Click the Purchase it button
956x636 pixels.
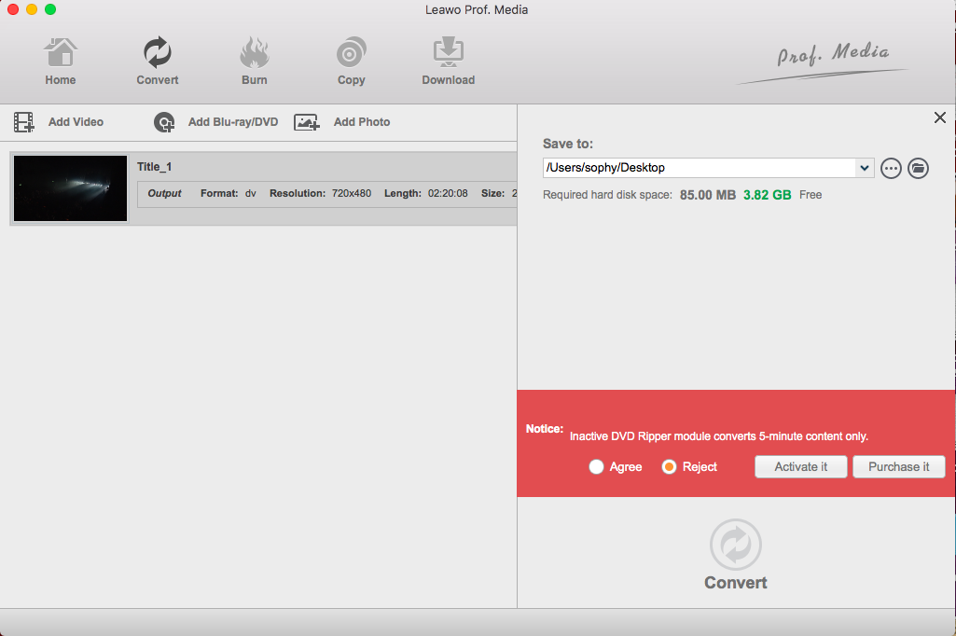(899, 466)
